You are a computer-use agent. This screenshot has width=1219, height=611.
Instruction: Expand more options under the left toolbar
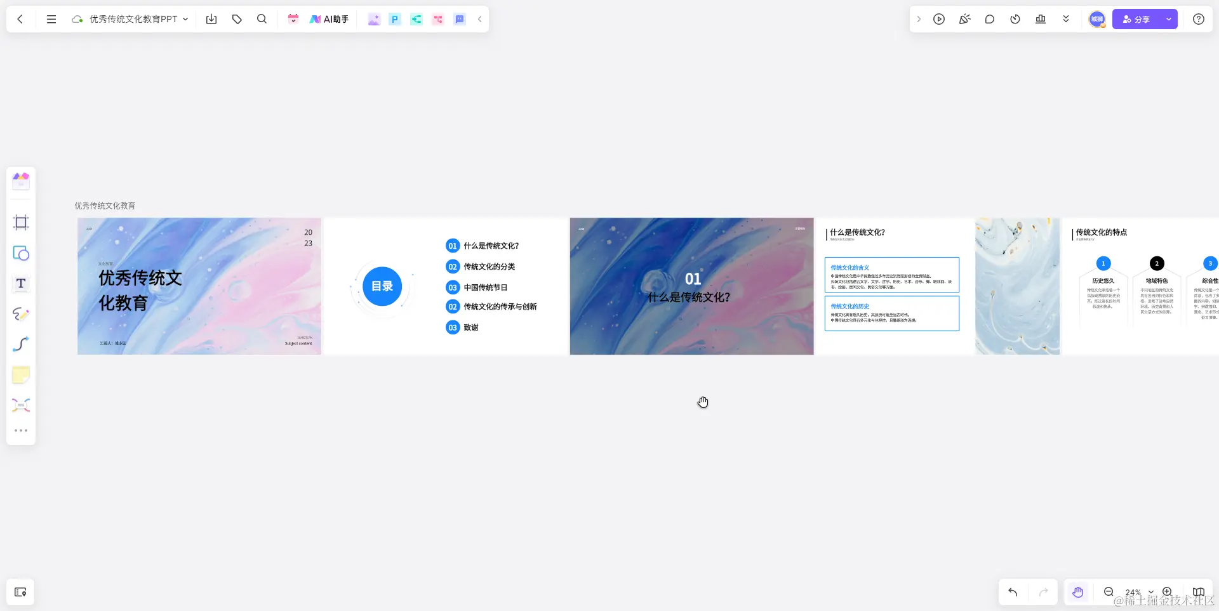21,430
